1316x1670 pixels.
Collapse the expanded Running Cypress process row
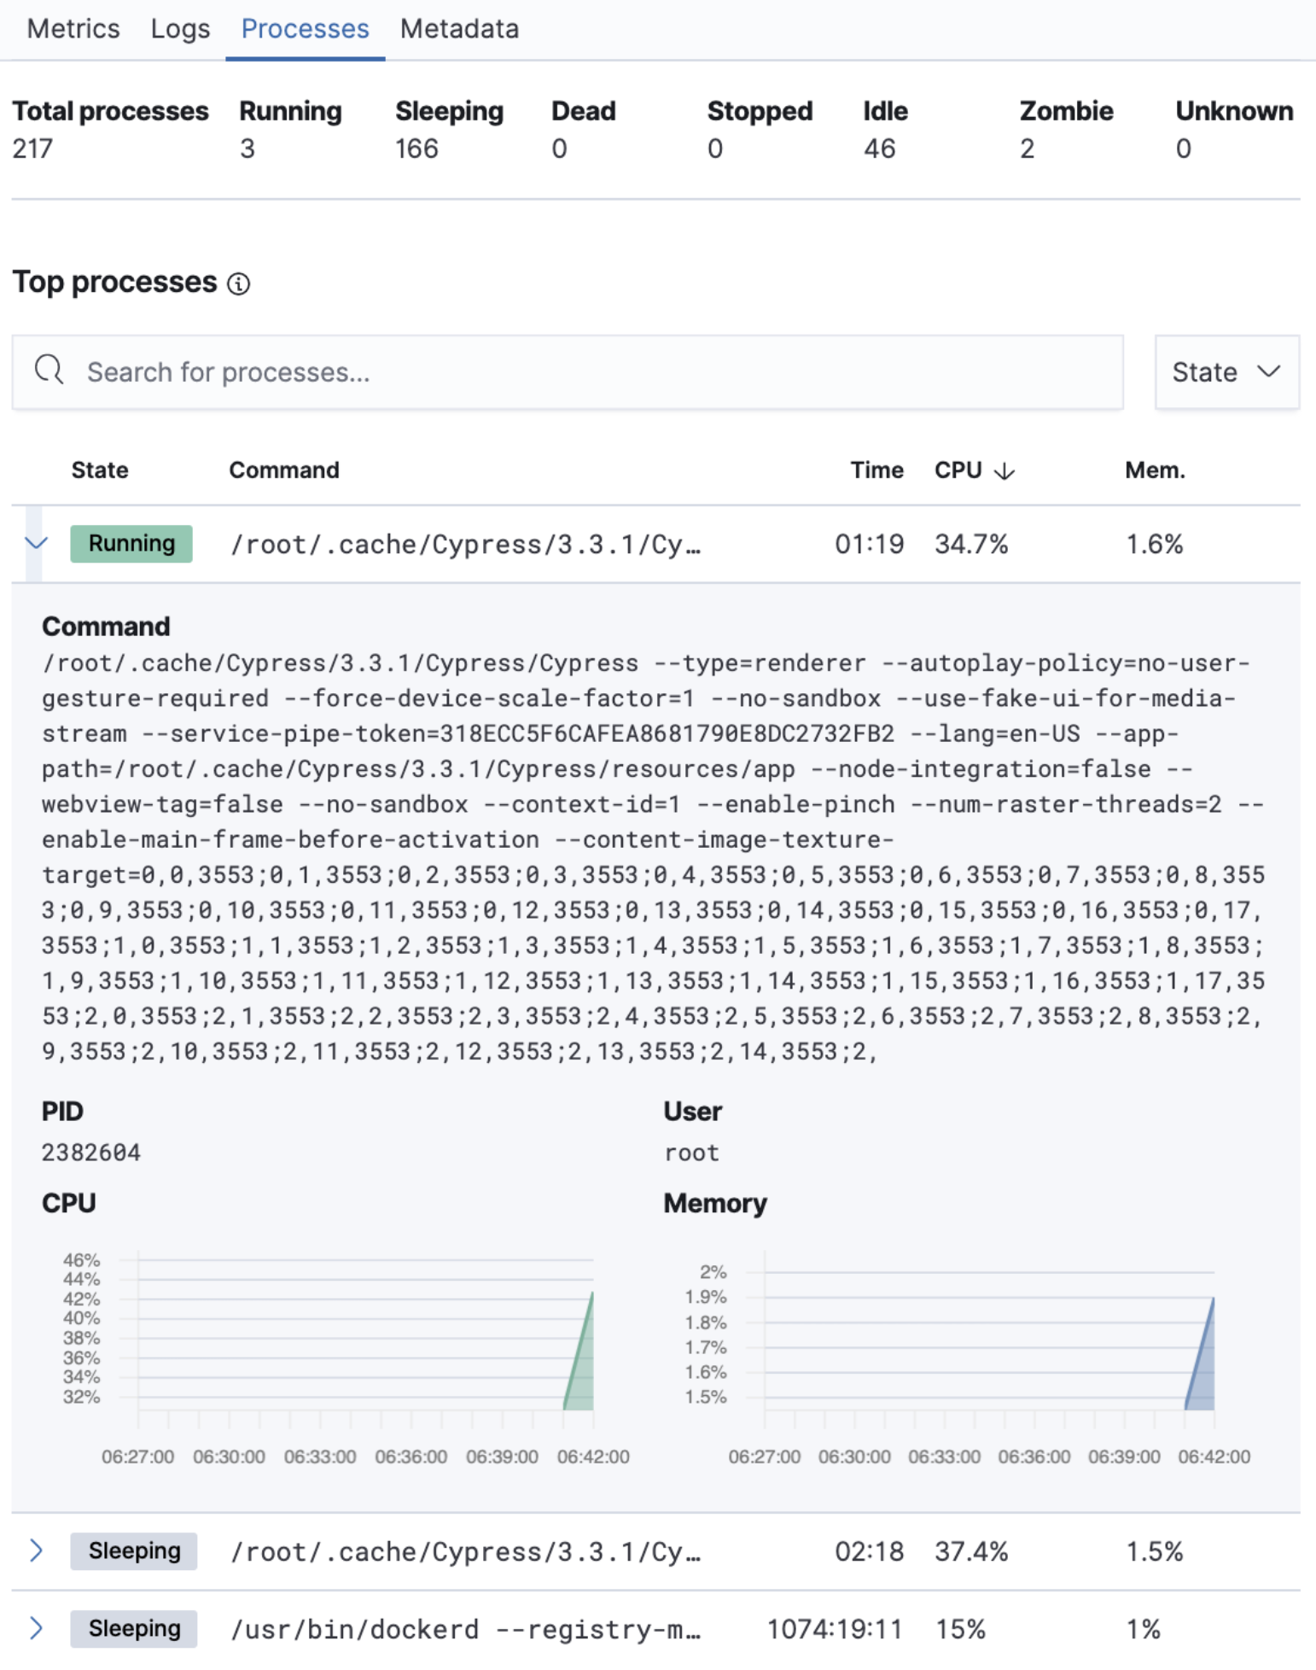[x=34, y=543]
